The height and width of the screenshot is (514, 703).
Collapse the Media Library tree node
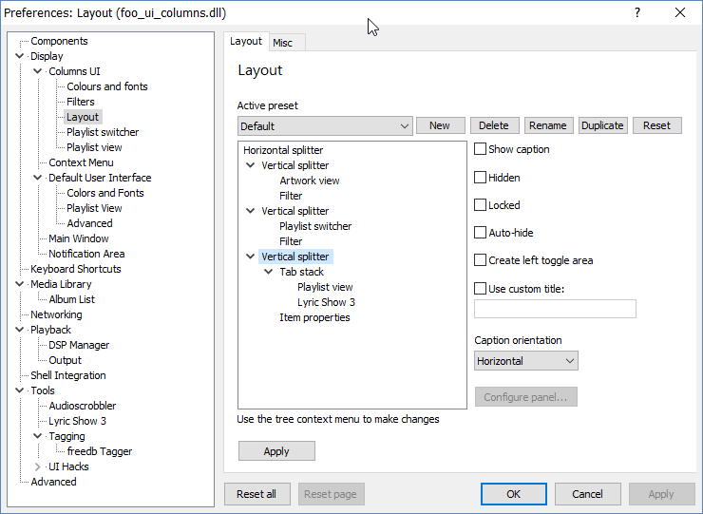(x=20, y=284)
